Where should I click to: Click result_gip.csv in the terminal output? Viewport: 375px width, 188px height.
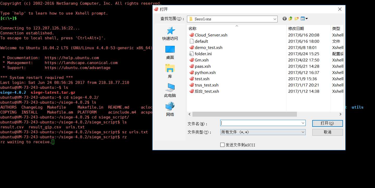coord(45,127)
